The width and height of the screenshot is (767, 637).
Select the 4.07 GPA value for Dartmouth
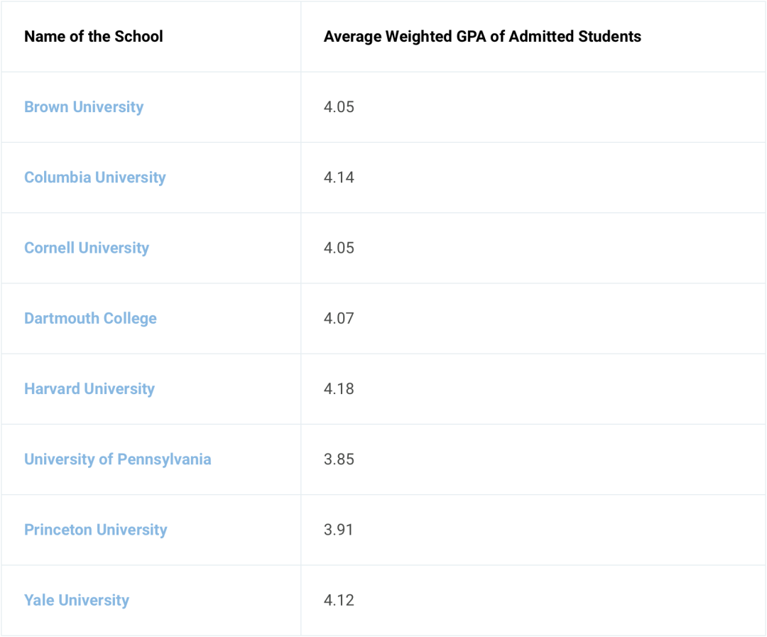click(339, 318)
